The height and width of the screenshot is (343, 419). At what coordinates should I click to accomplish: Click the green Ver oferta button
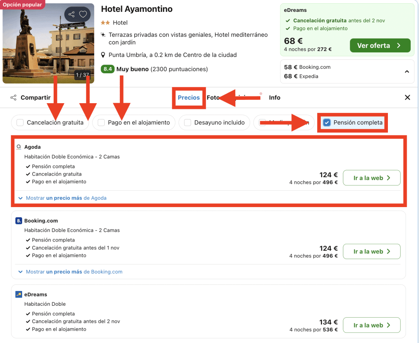coord(380,45)
